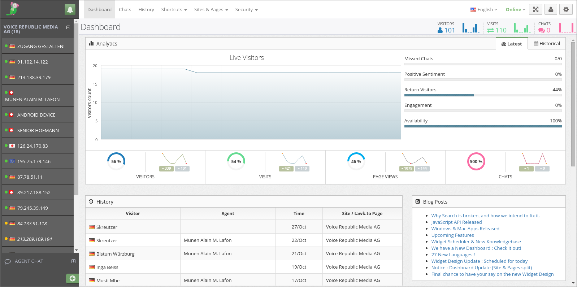Open 27 New Languages post
The height and width of the screenshot is (287, 577).
click(453, 255)
